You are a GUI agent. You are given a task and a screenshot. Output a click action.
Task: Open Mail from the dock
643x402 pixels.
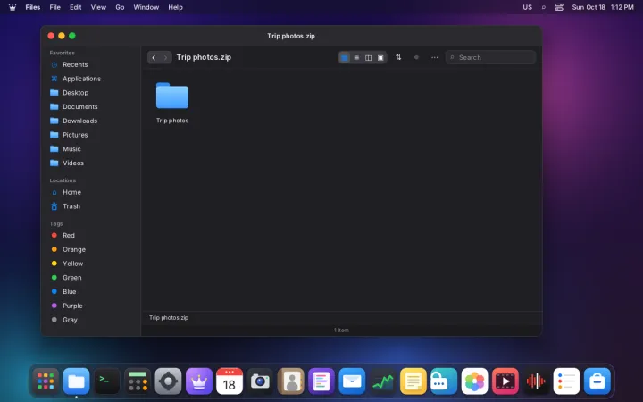click(352, 381)
